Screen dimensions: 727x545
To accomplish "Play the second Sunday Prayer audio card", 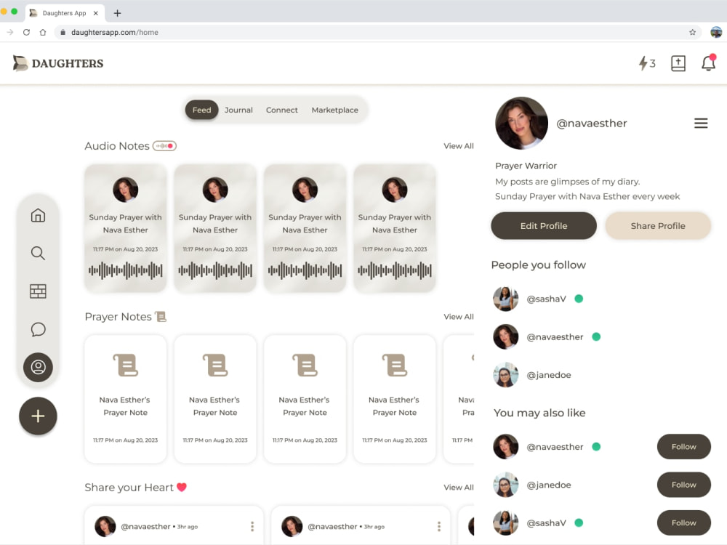I will [x=215, y=228].
